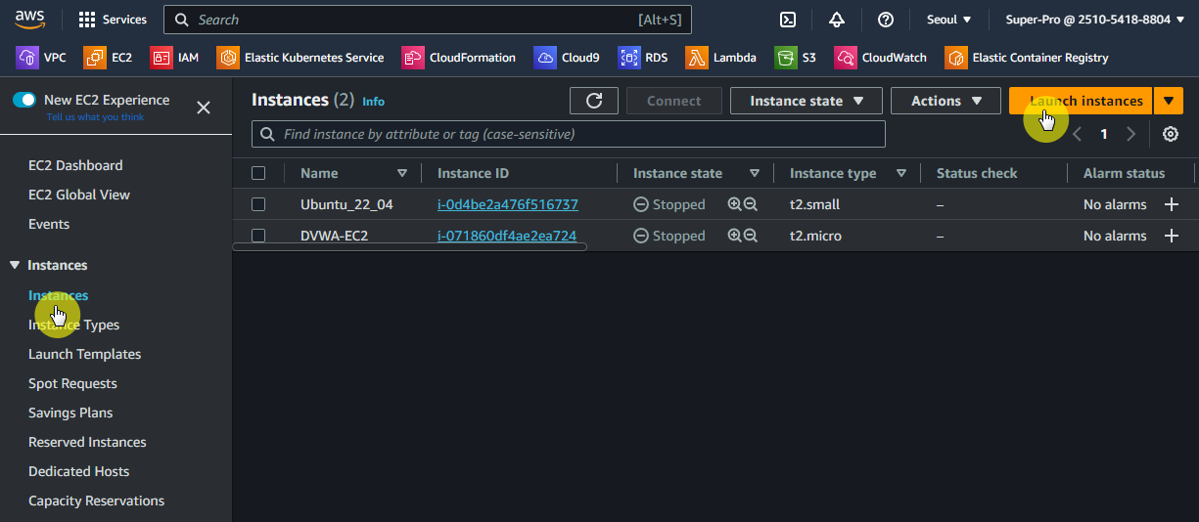Go to EC2 Dashboard

(x=75, y=165)
